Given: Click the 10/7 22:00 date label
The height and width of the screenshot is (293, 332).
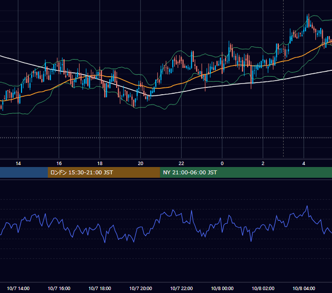Looking at the screenshot, I should pyautogui.click(x=182, y=288).
